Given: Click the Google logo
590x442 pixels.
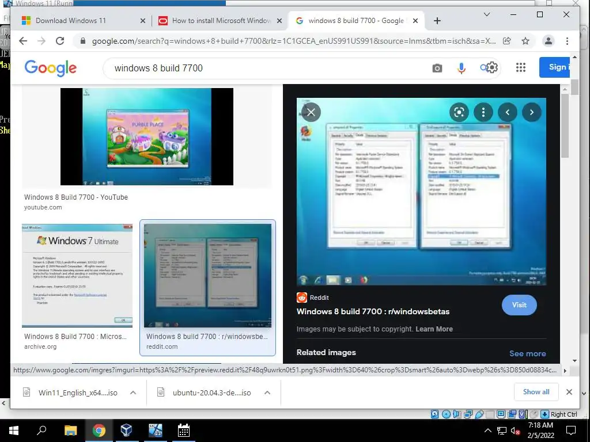Looking at the screenshot, I should 51,68.
